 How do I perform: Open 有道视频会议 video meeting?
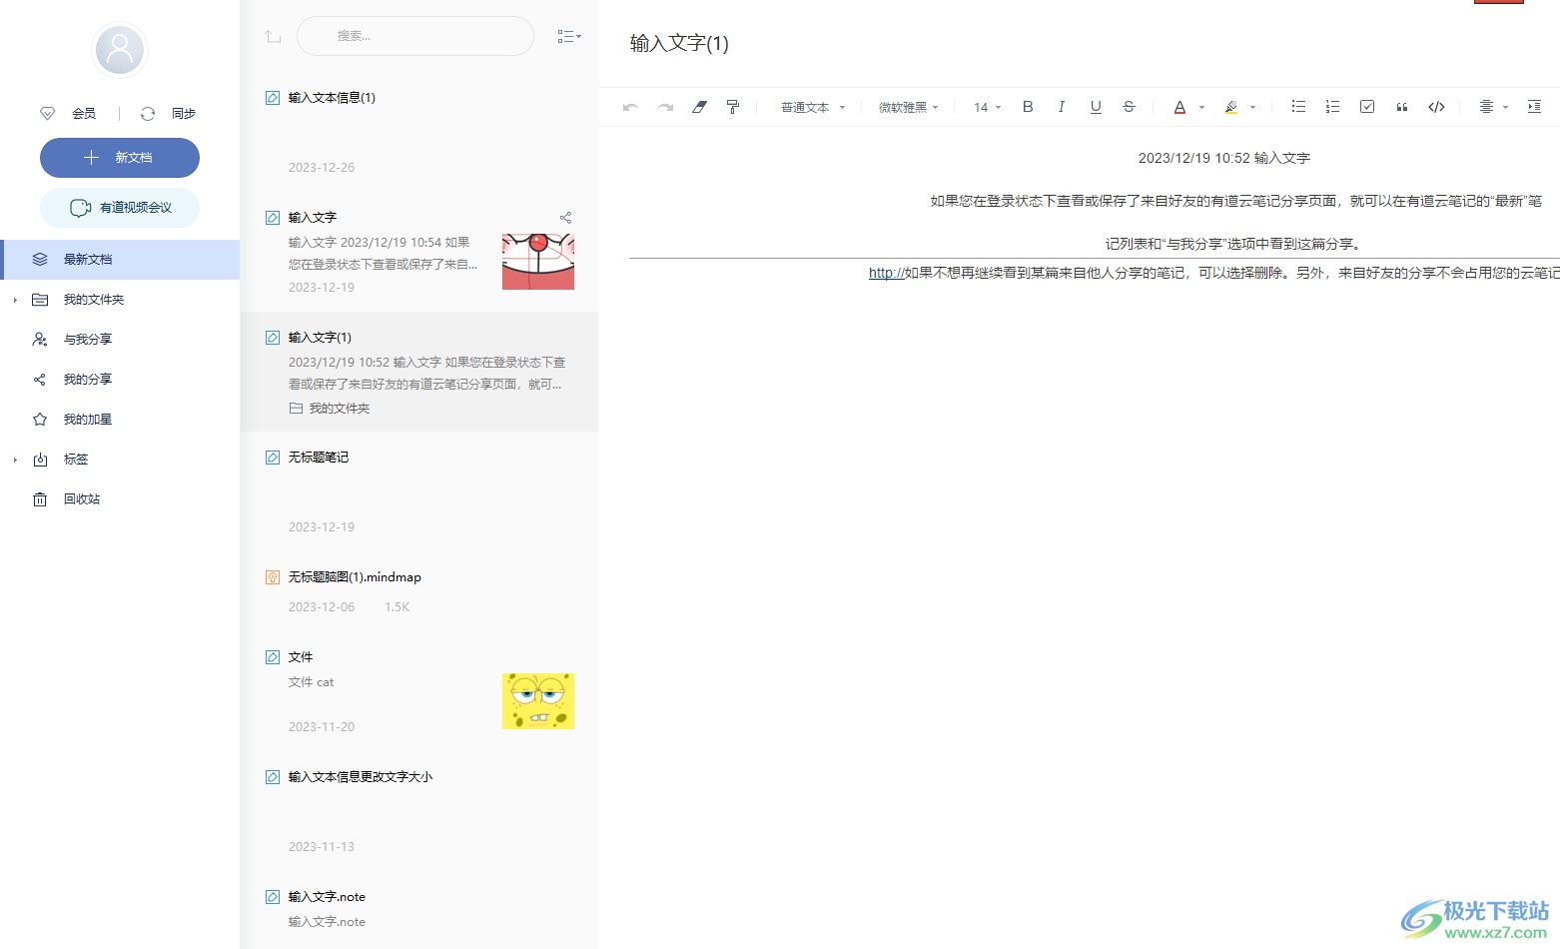tap(120, 208)
